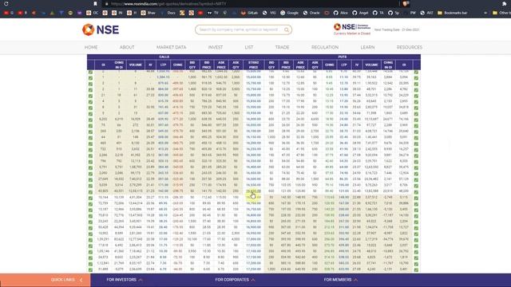The height and width of the screenshot is (287, 511).
Task: Toggle the calls-side checkbox for strike 16,000.00
Action: click(x=90, y=120)
